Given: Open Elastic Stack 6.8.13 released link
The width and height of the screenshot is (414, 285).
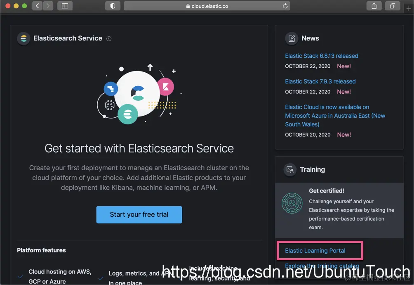Looking at the screenshot, I should [322, 56].
